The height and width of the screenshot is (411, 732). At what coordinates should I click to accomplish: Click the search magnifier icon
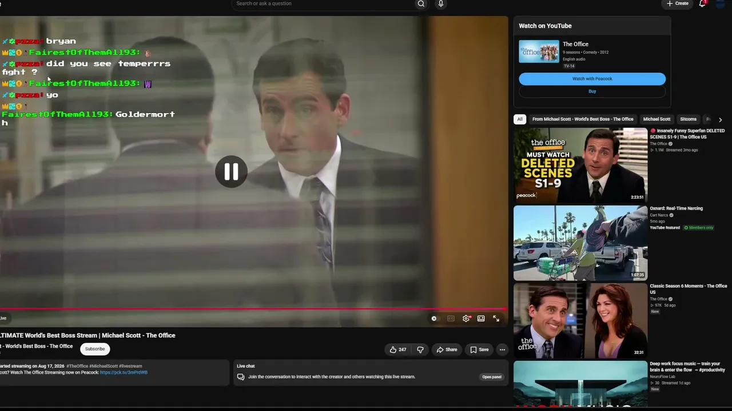pos(421,4)
